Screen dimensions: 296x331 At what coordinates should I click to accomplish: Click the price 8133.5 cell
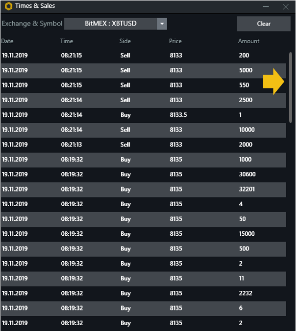pos(178,115)
